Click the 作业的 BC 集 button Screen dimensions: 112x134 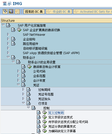[59, 11]
